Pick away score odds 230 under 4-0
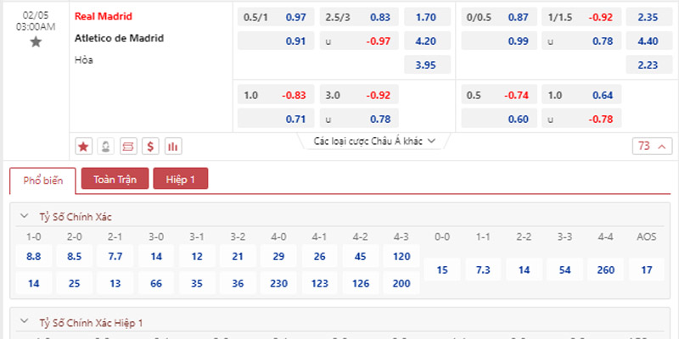 tap(278, 283)
